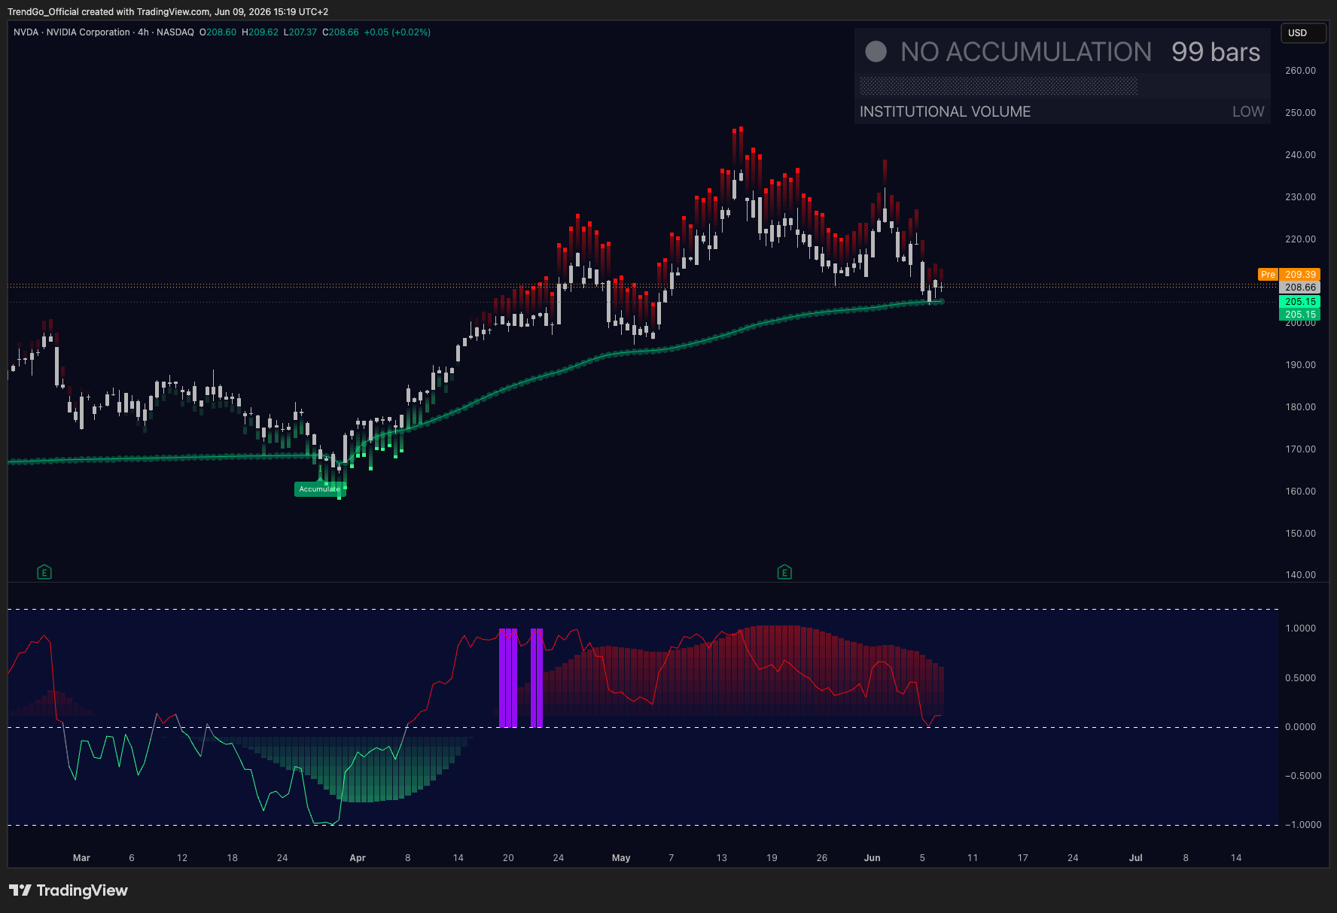Viewport: 1337px width, 913px height.
Task: Click the 99 bars counter
Action: point(1216,52)
